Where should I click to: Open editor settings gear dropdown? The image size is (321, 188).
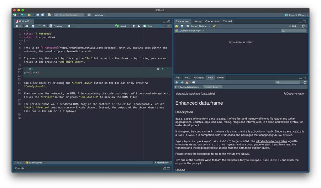point(71,26)
